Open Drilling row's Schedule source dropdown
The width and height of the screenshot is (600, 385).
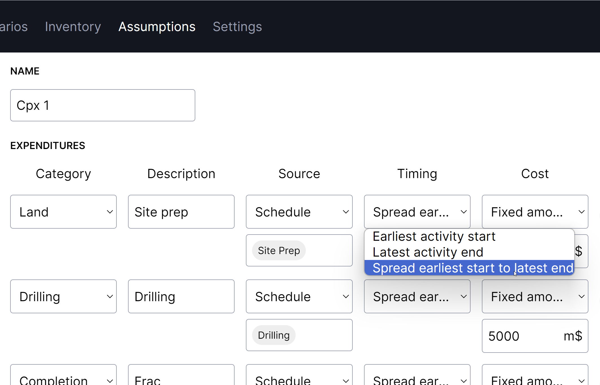[299, 296]
